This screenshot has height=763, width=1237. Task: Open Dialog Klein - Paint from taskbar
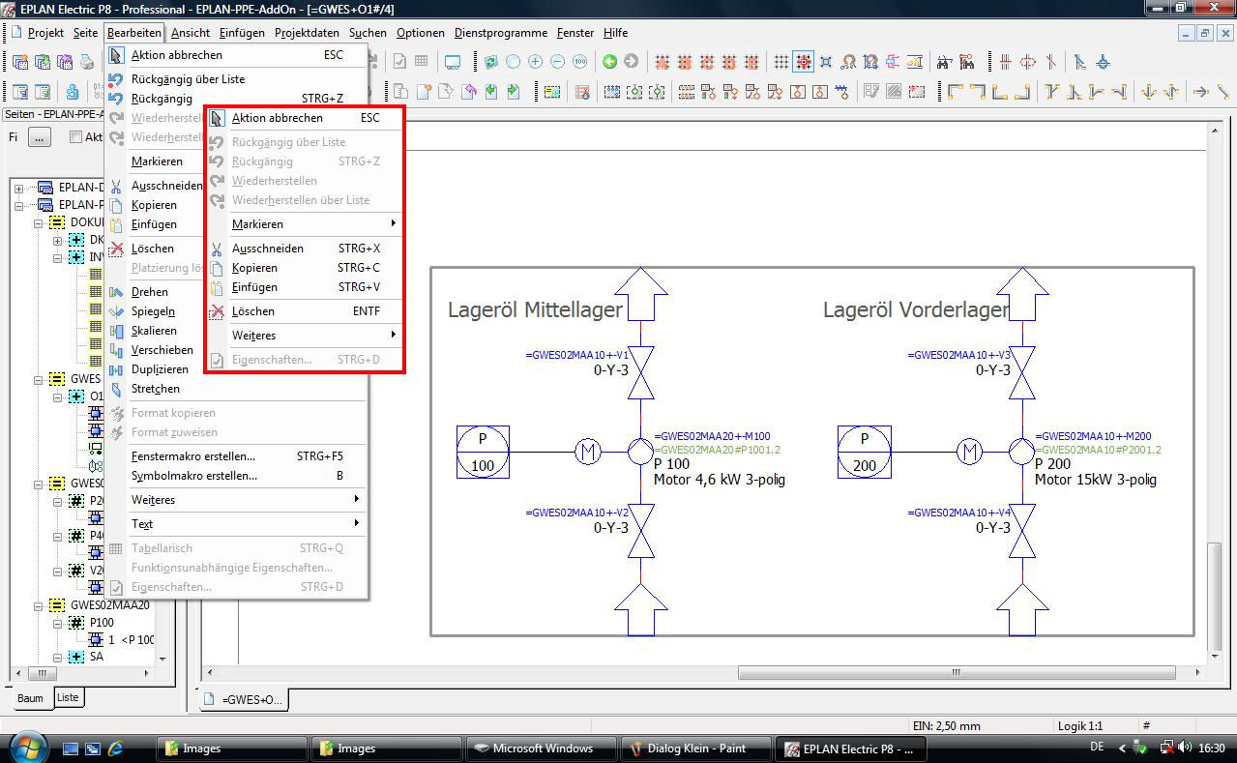coord(696,748)
